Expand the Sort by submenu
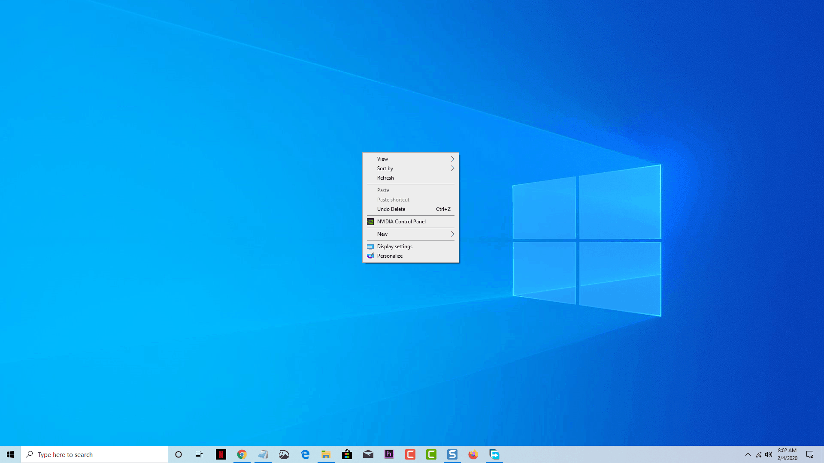Image resolution: width=824 pixels, height=463 pixels. point(411,168)
